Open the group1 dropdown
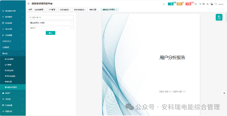Image resolution: width=227 pixels, height=116 pixels. click(x=51, y=28)
